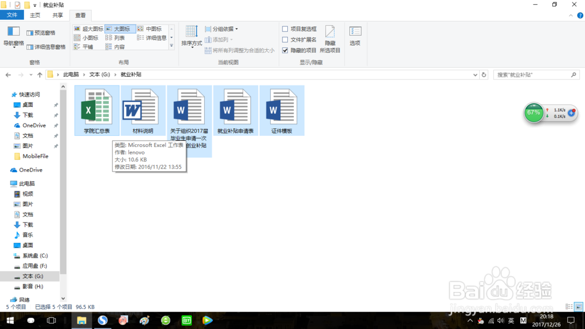The width and height of the screenshot is (585, 329).
Task: Expand the address bar history dropdown
Action: pos(475,75)
